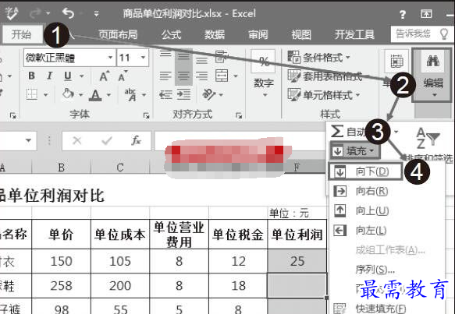Toggle Italic formatting
The height and width of the screenshot is (314, 455).
tap(49, 76)
